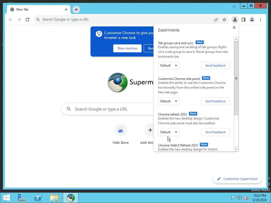Click the Tab groups save and sync heading
Viewport: 271px width, 203px height.
(176, 43)
